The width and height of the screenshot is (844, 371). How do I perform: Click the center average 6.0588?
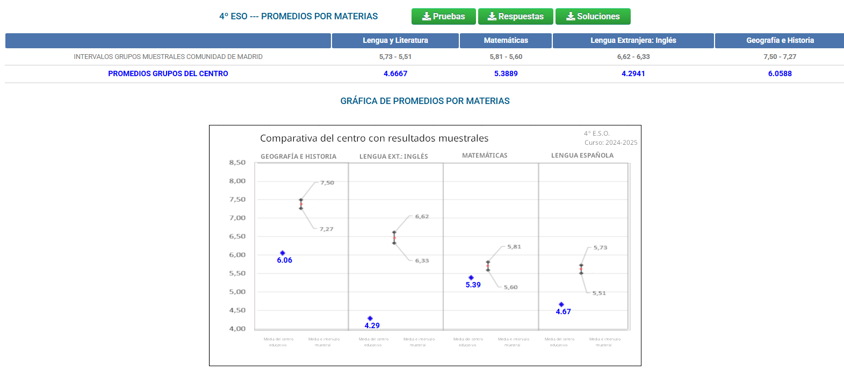(780, 74)
